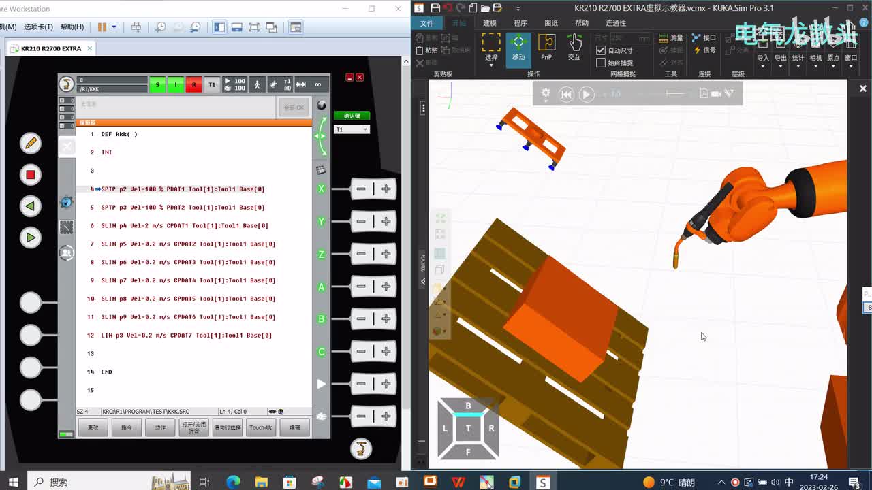Open the 相机 camera dropdown
The height and width of the screenshot is (490, 872).
click(x=816, y=58)
